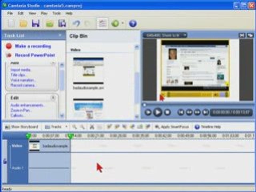
Task: Click the Import media link
Action: 21,70
